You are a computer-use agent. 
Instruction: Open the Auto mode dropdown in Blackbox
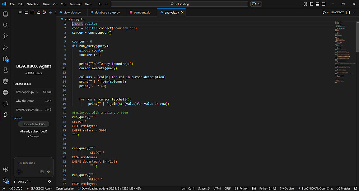[x=24, y=182]
